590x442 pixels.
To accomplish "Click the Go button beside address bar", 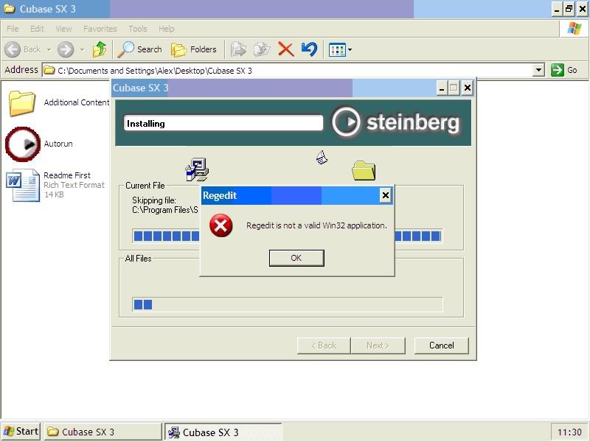I will (564, 70).
